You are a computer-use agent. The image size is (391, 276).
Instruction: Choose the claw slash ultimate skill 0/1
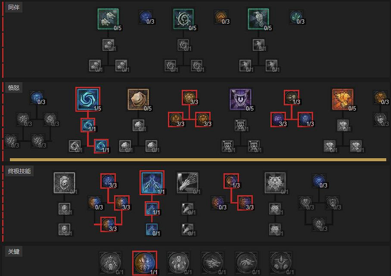click(187, 183)
